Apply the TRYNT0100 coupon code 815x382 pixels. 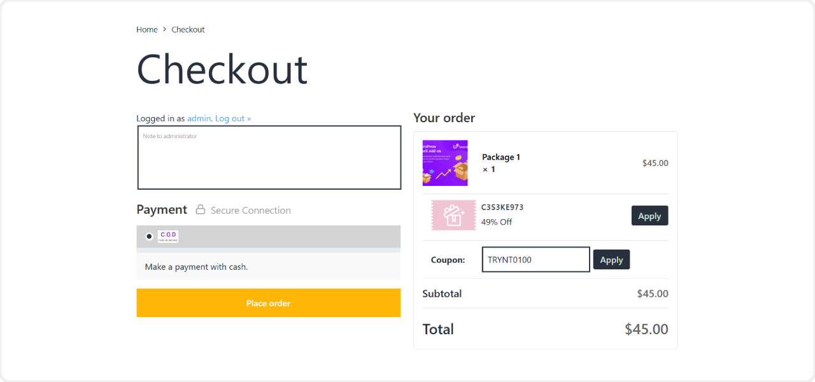point(611,259)
